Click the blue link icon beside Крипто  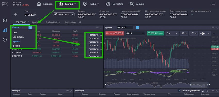pyautogui.click(x=30, y=27)
